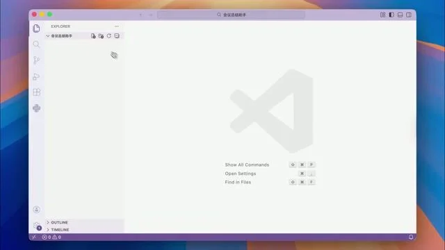This screenshot has width=445, height=250.
Task: Go forward using the title bar arrow
Action: (151, 15)
